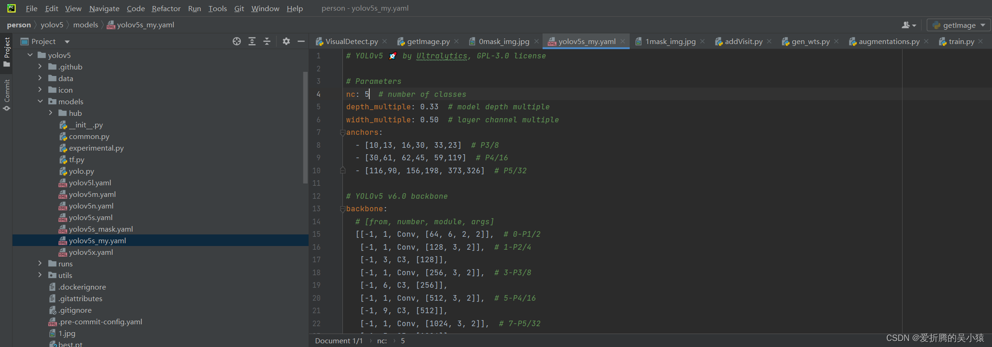Image resolution: width=992 pixels, height=347 pixels.
Task: Collapse the models folder
Action: coord(40,101)
